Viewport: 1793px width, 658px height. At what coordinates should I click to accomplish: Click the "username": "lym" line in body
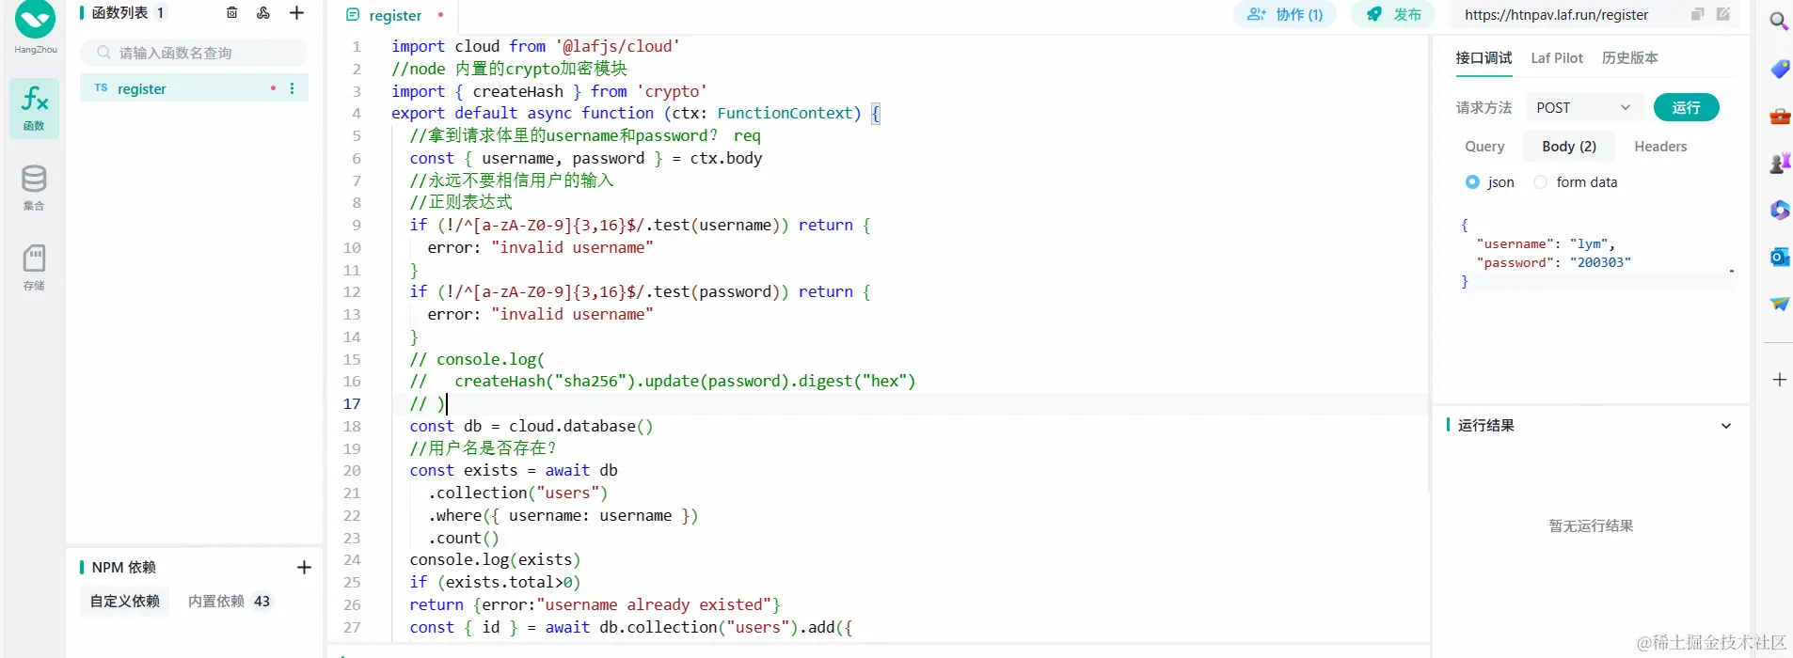(x=1546, y=244)
